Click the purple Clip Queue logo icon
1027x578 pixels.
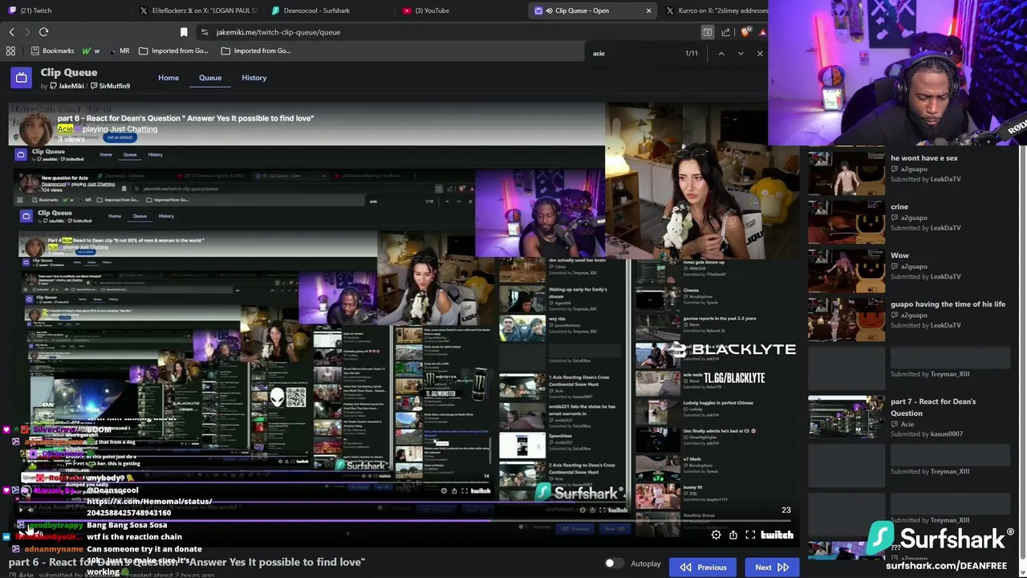pos(21,77)
